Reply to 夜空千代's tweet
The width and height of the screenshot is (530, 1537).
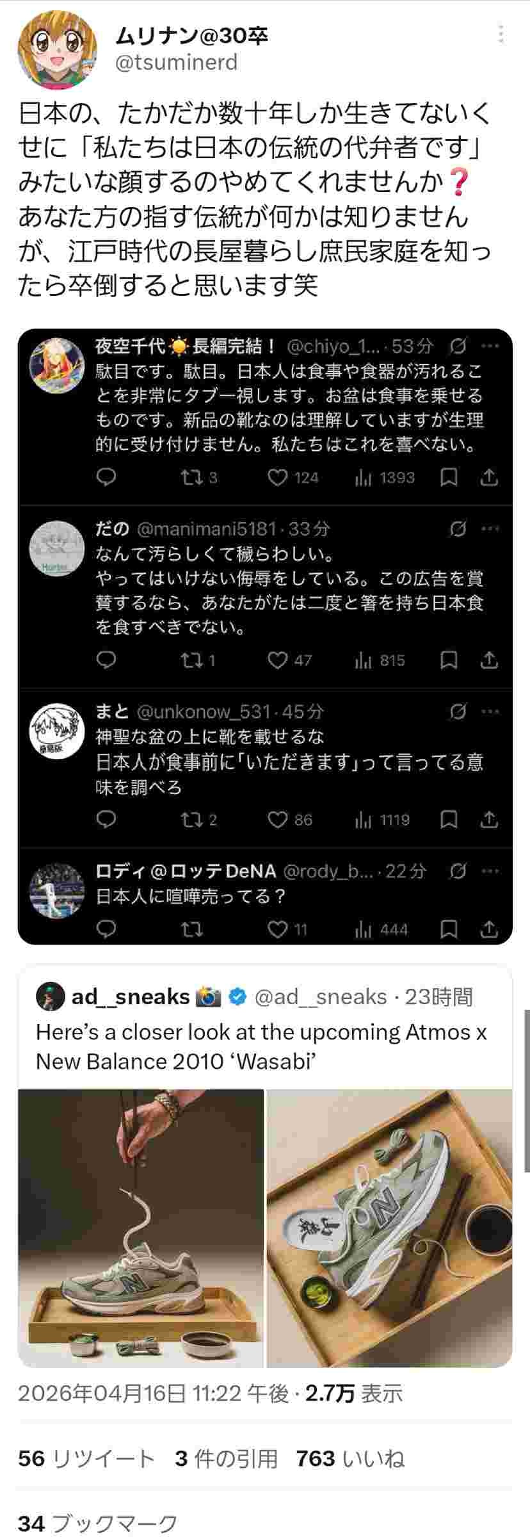click(x=106, y=477)
